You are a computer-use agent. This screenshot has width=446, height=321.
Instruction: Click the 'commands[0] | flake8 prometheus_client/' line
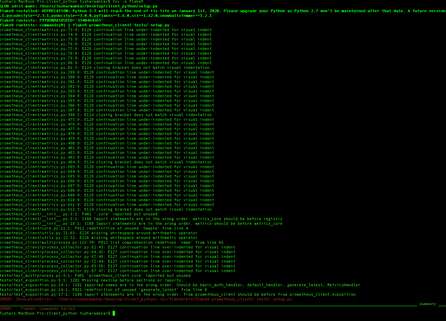85,25
